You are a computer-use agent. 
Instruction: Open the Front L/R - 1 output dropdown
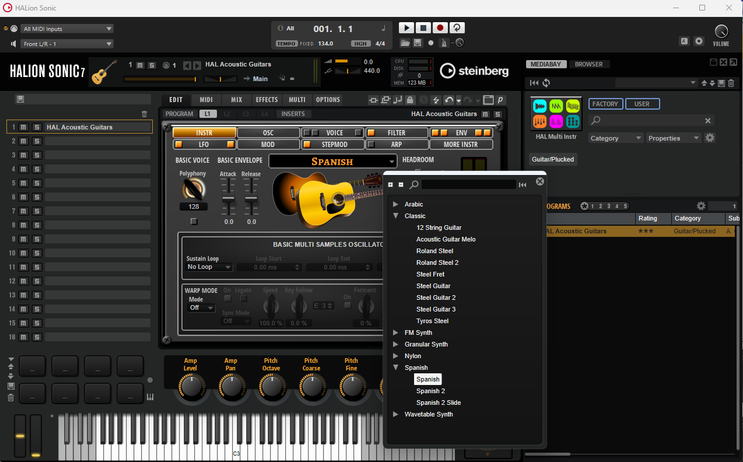pyautogui.click(x=67, y=44)
